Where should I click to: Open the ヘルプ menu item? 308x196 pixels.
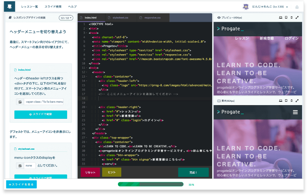(72, 7)
